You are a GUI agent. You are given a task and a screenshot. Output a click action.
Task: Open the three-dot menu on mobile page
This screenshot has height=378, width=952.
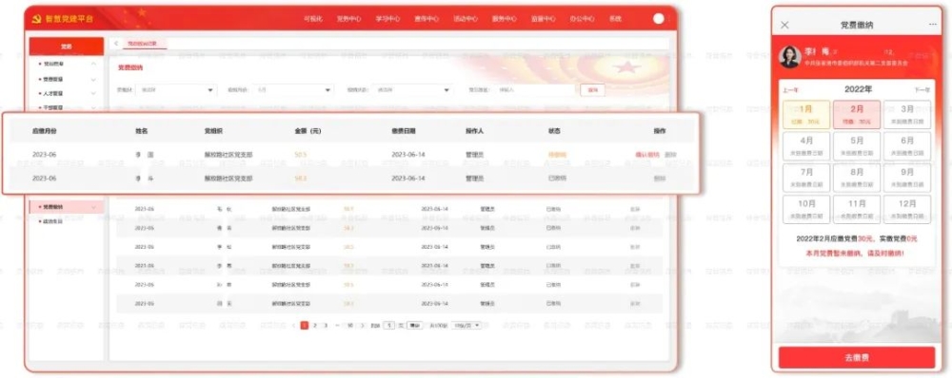coord(933,25)
